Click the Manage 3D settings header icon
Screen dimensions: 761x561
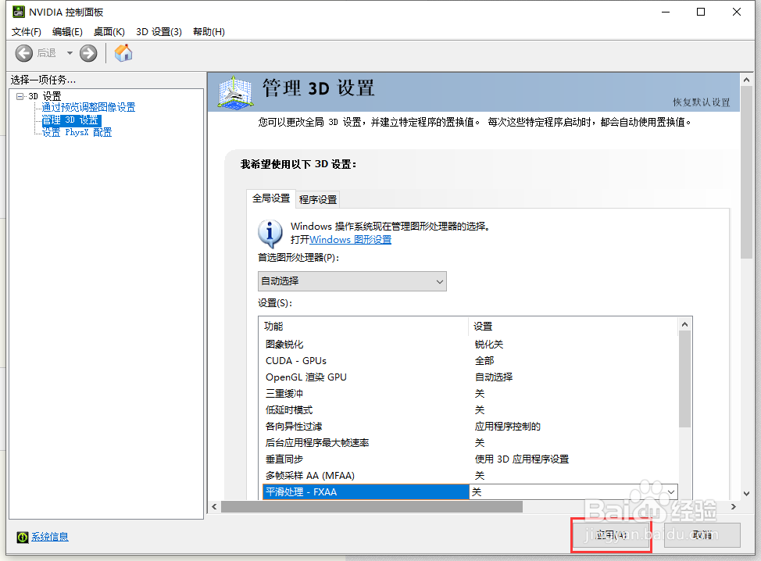[235, 91]
